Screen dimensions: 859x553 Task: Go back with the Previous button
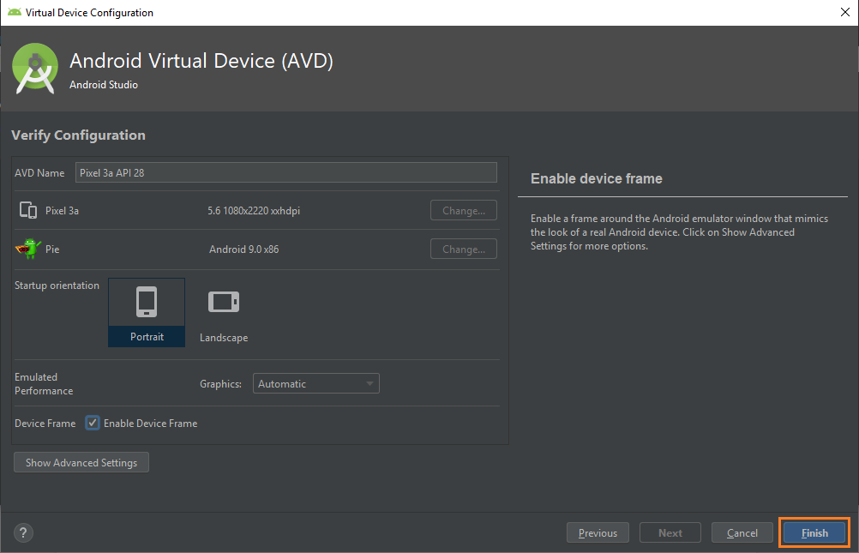[x=598, y=532]
